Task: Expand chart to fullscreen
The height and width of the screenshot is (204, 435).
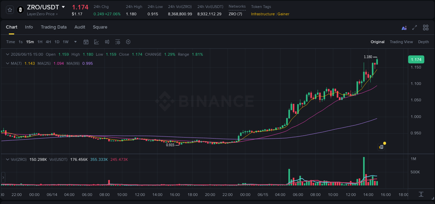Action: tap(414, 28)
